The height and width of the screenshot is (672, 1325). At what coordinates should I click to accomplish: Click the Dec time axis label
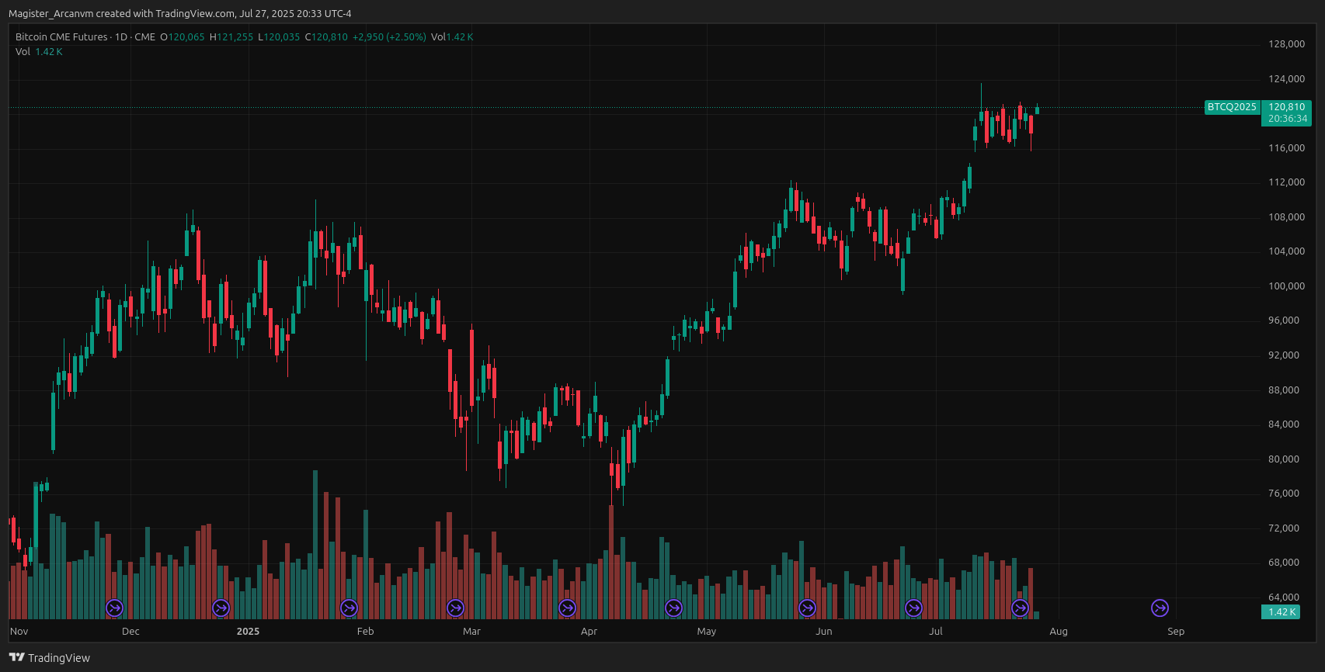point(131,632)
